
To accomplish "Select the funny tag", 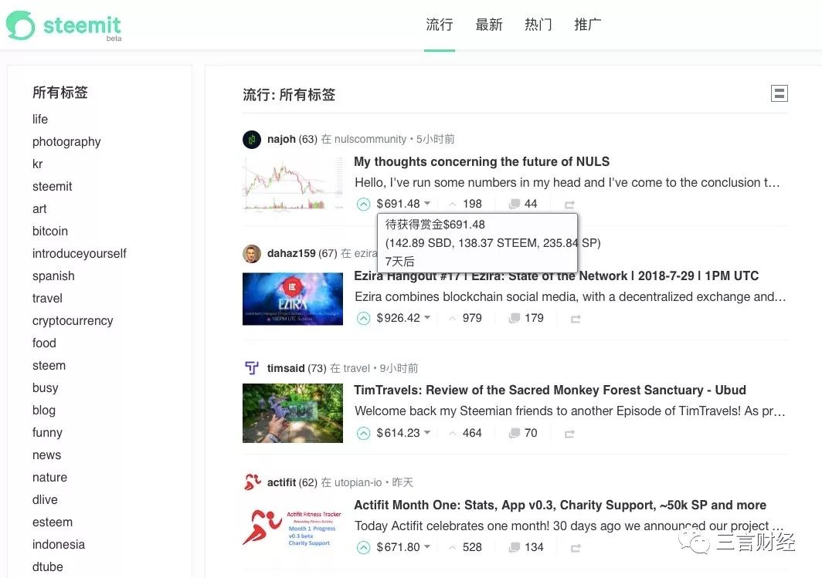I will click(x=47, y=432).
